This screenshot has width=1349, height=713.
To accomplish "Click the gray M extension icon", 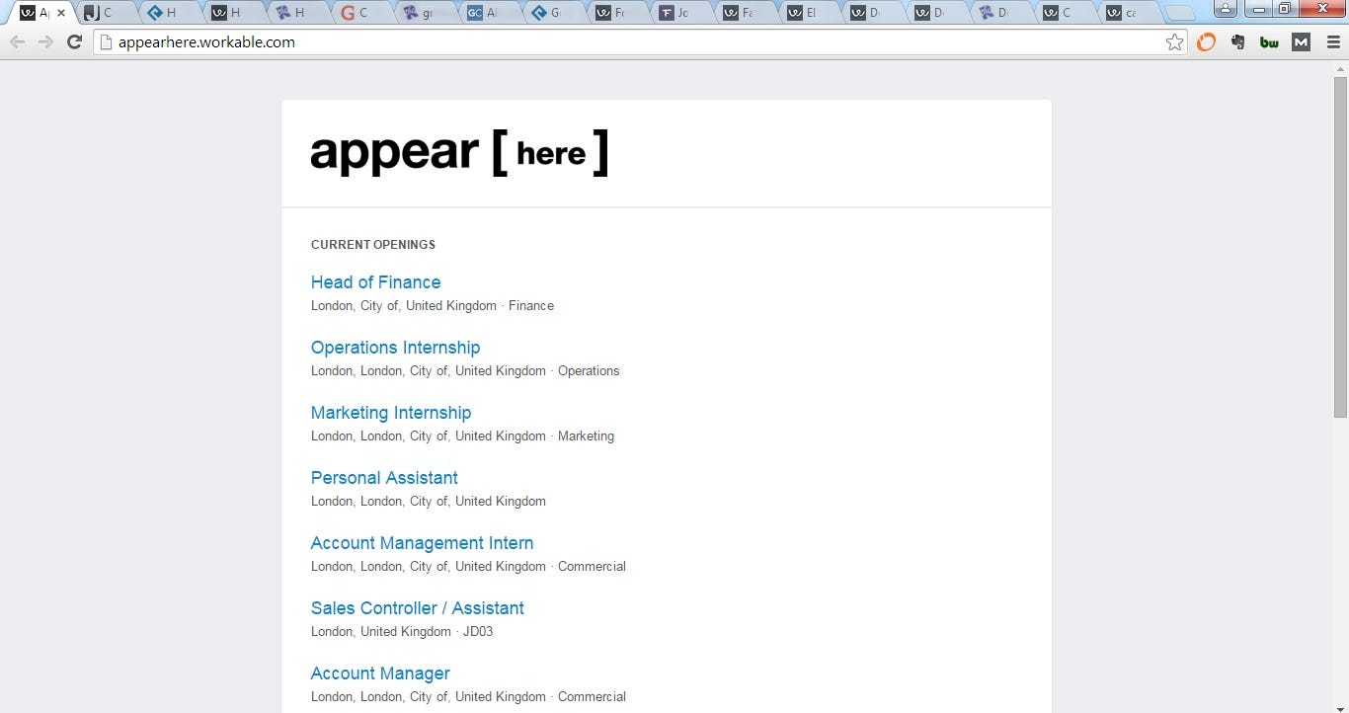I will (x=1300, y=42).
